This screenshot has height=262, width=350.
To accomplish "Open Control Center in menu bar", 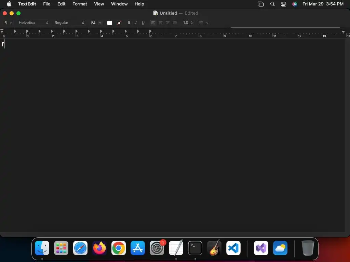I will [283, 4].
